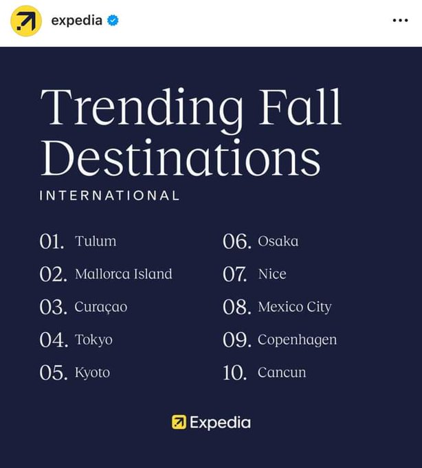Open the Expedia profile avatar
This screenshot has height=468, width=422.
point(25,21)
